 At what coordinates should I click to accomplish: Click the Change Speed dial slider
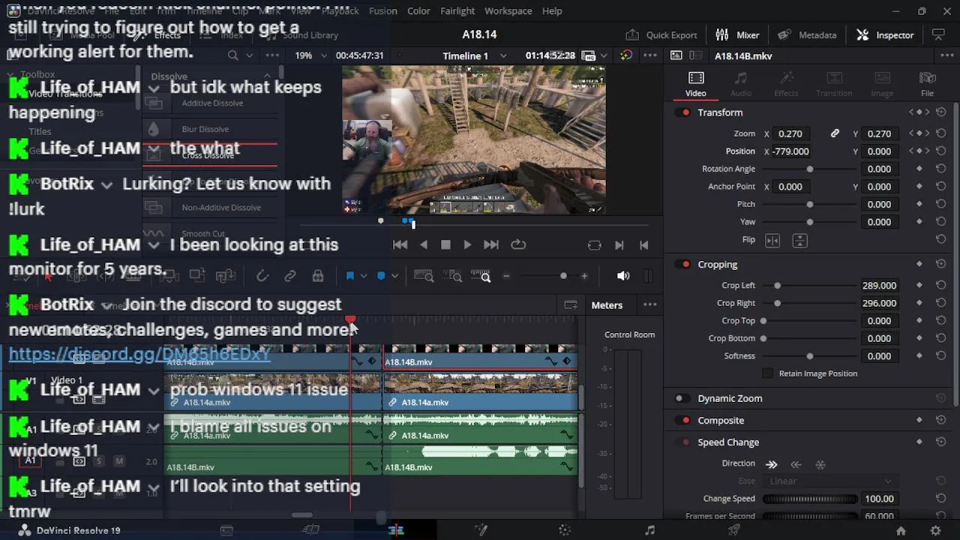click(810, 499)
